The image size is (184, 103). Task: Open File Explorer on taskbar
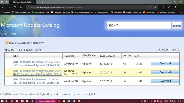(x=22, y=101)
